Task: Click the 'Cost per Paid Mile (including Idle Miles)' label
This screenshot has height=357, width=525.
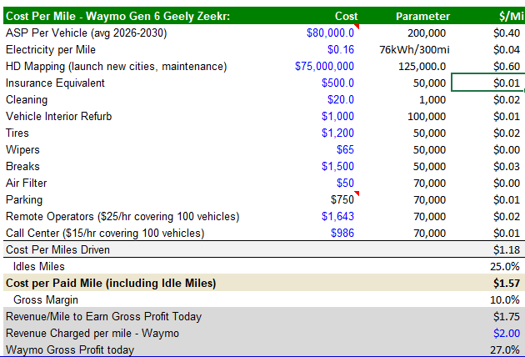Action: [x=111, y=284]
